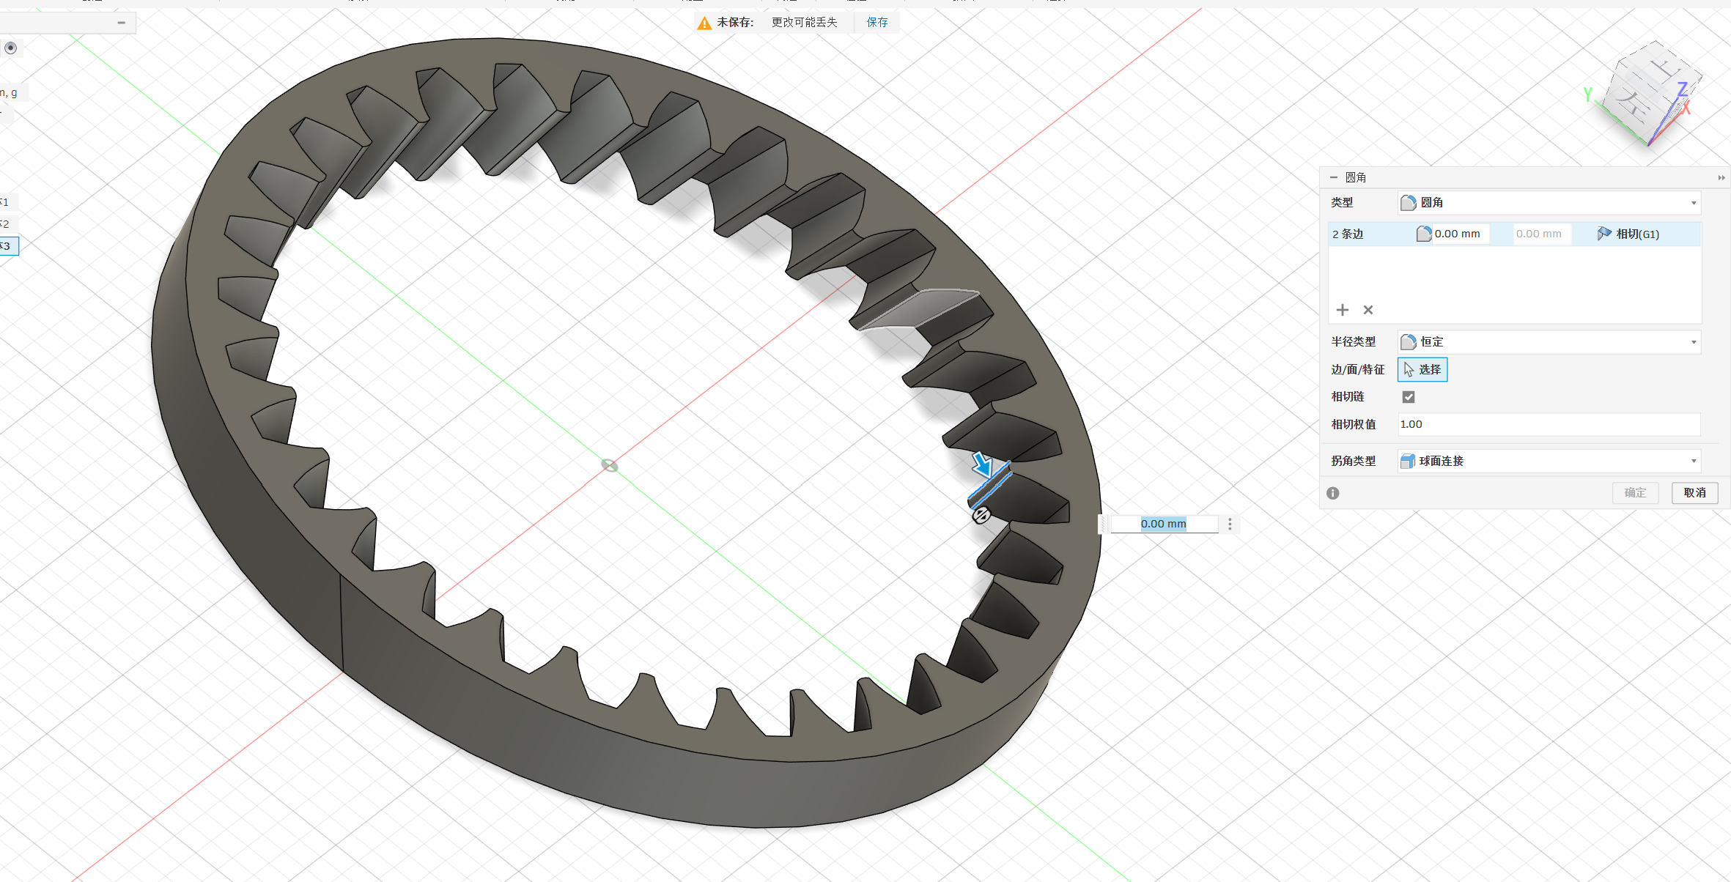Screen dimensions: 1731x882
Task: Collapse the 圆角 fillet dialog
Action: [x=1334, y=177]
